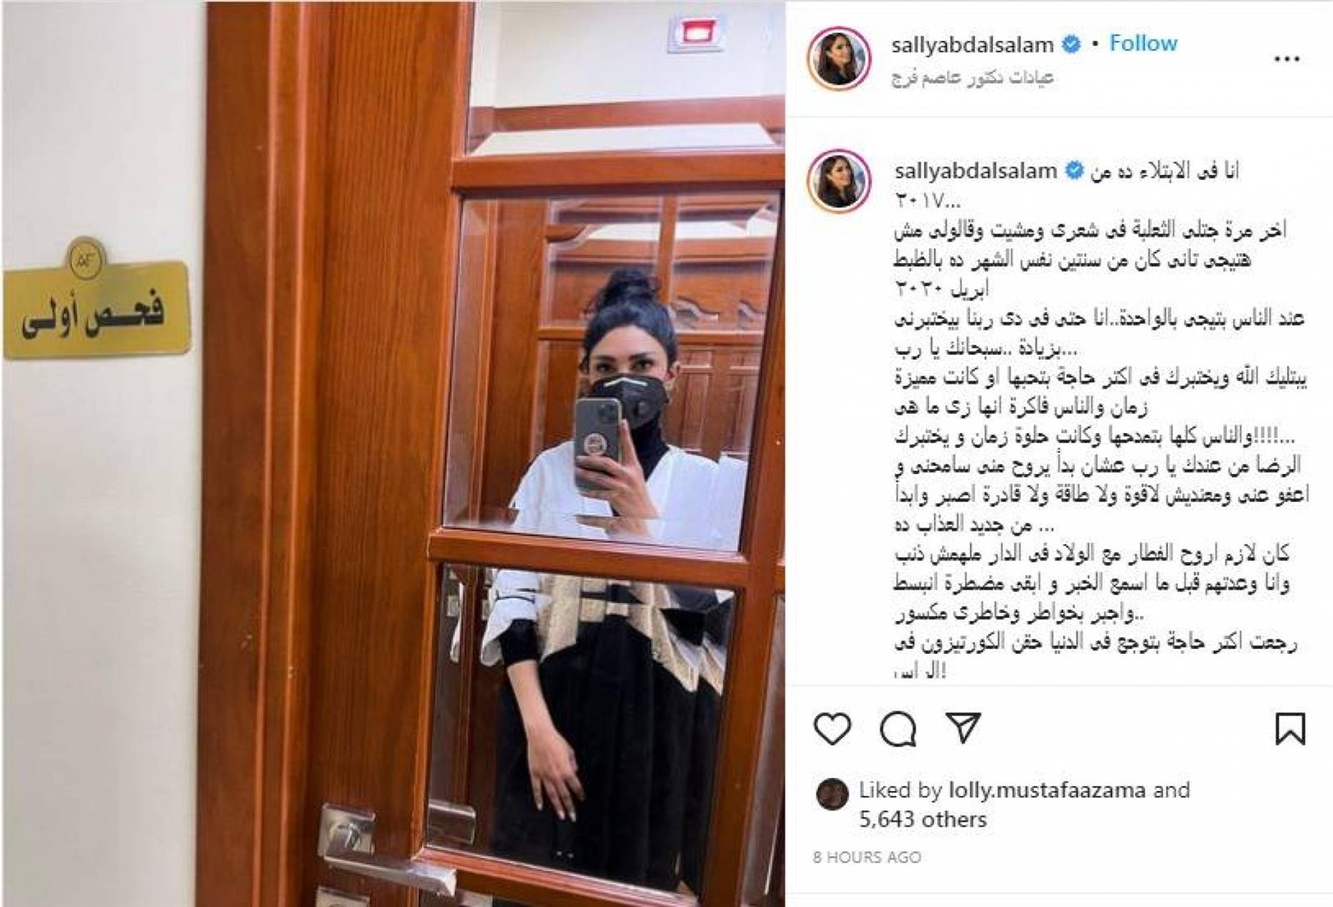The height and width of the screenshot is (907, 1333).
Task: Open the location tag under the username
Action: (x=973, y=77)
